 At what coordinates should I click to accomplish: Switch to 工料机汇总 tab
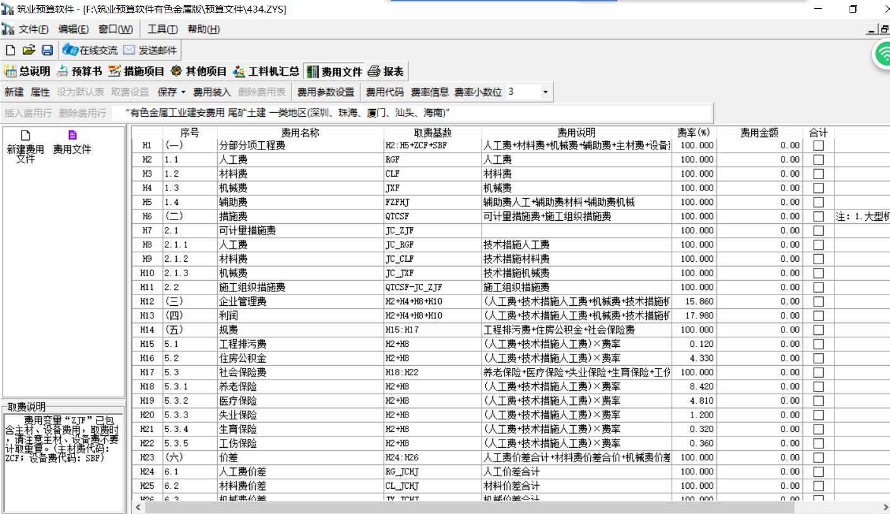266,71
